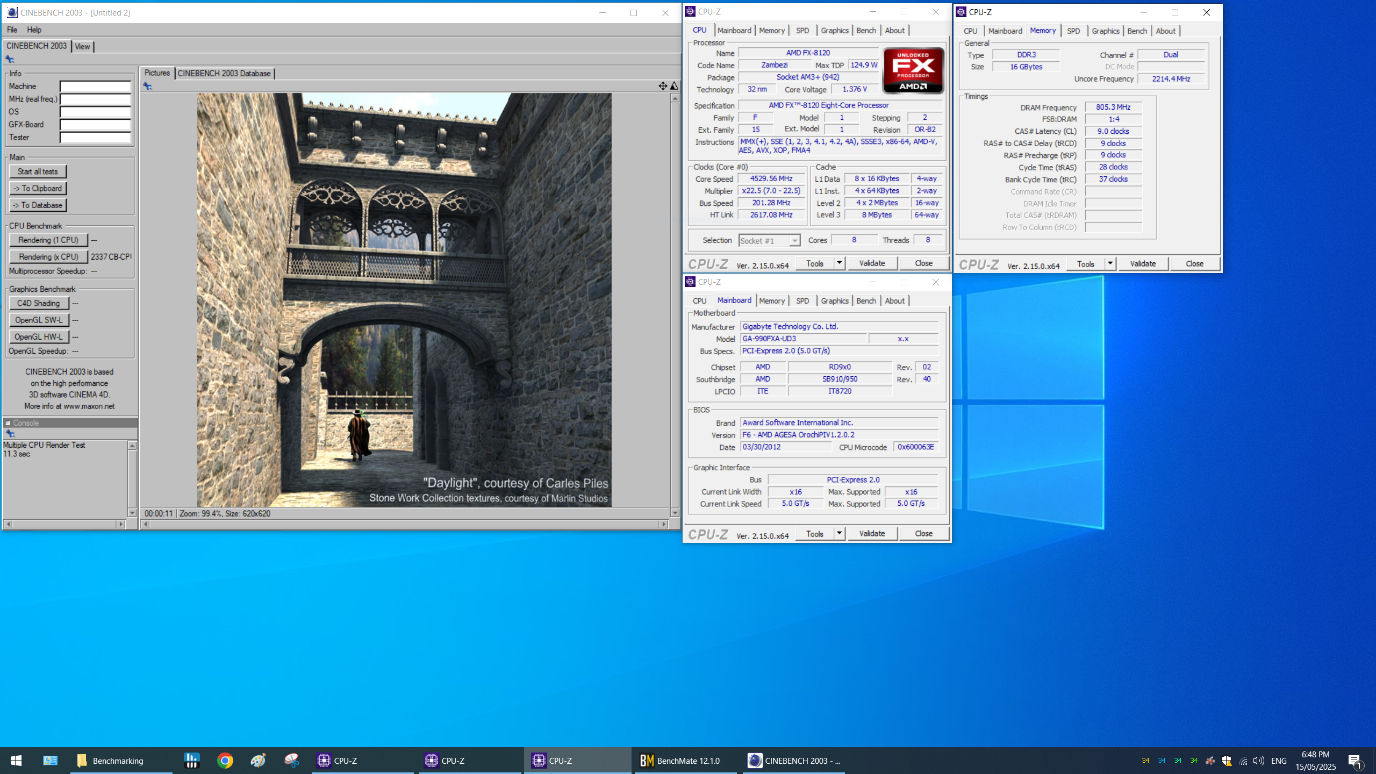This screenshot has width=1376, height=774.
Task: Click Validate in the CPU-Z Mainboard window
Action: (x=872, y=533)
